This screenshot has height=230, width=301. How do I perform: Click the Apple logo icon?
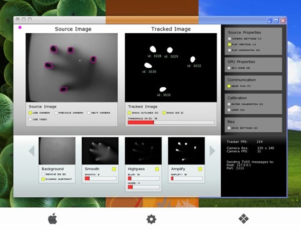[53, 218]
